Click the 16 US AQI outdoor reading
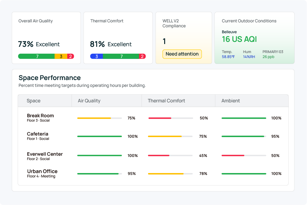Image resolution: width=307 pixels, height=205 pixels. tap(239, 39)
